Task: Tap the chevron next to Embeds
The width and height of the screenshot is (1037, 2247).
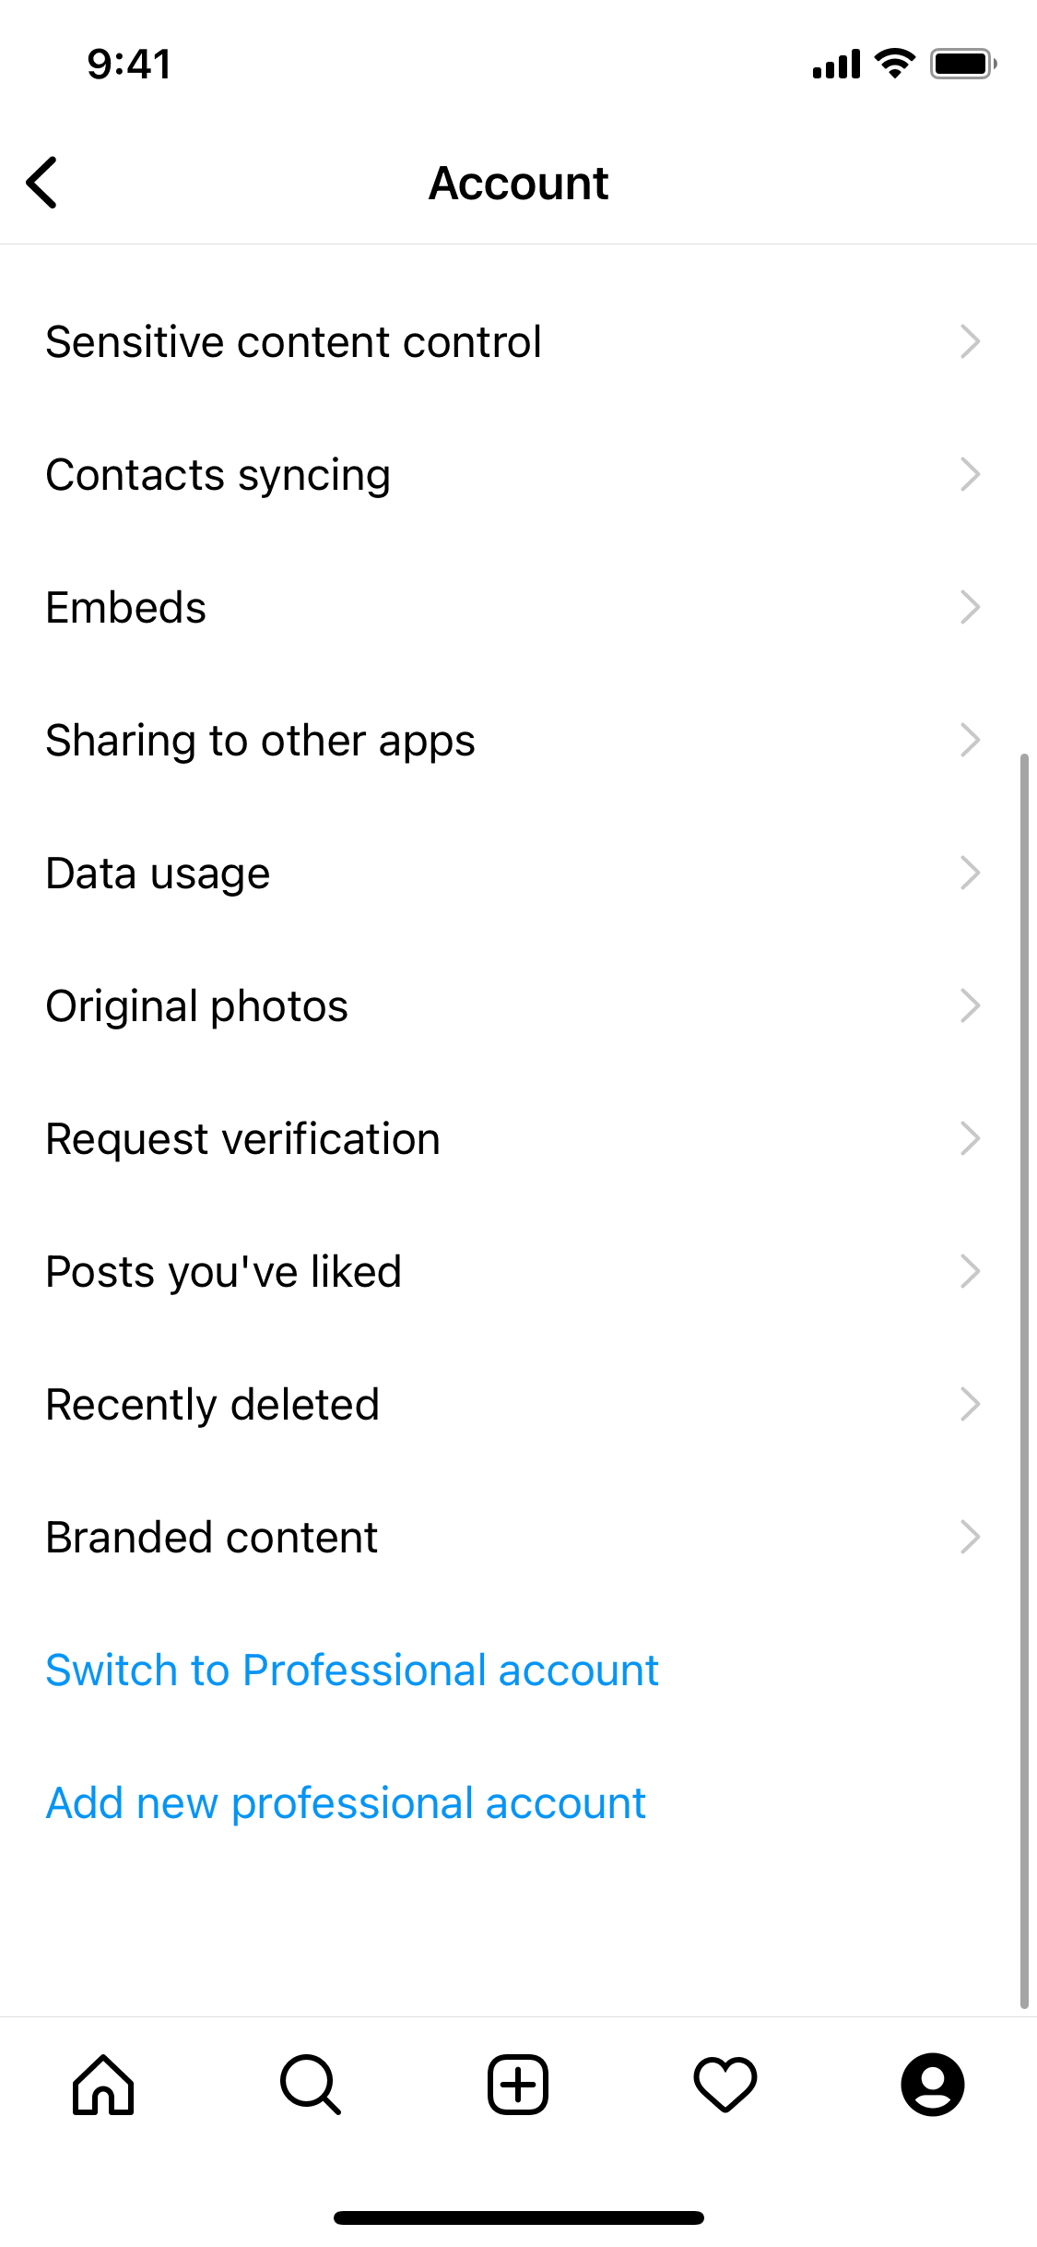Action: (970, 608)
